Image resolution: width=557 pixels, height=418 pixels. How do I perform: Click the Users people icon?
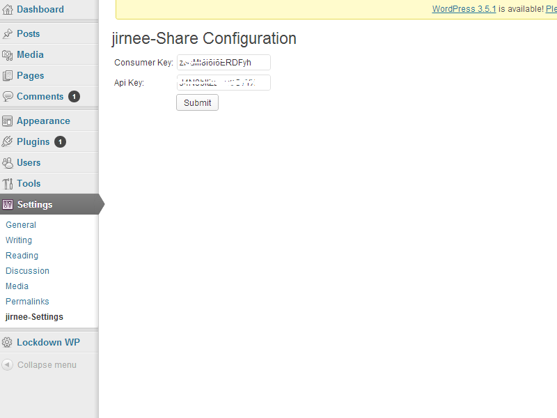pyautogui.click(x=8, y=163)
